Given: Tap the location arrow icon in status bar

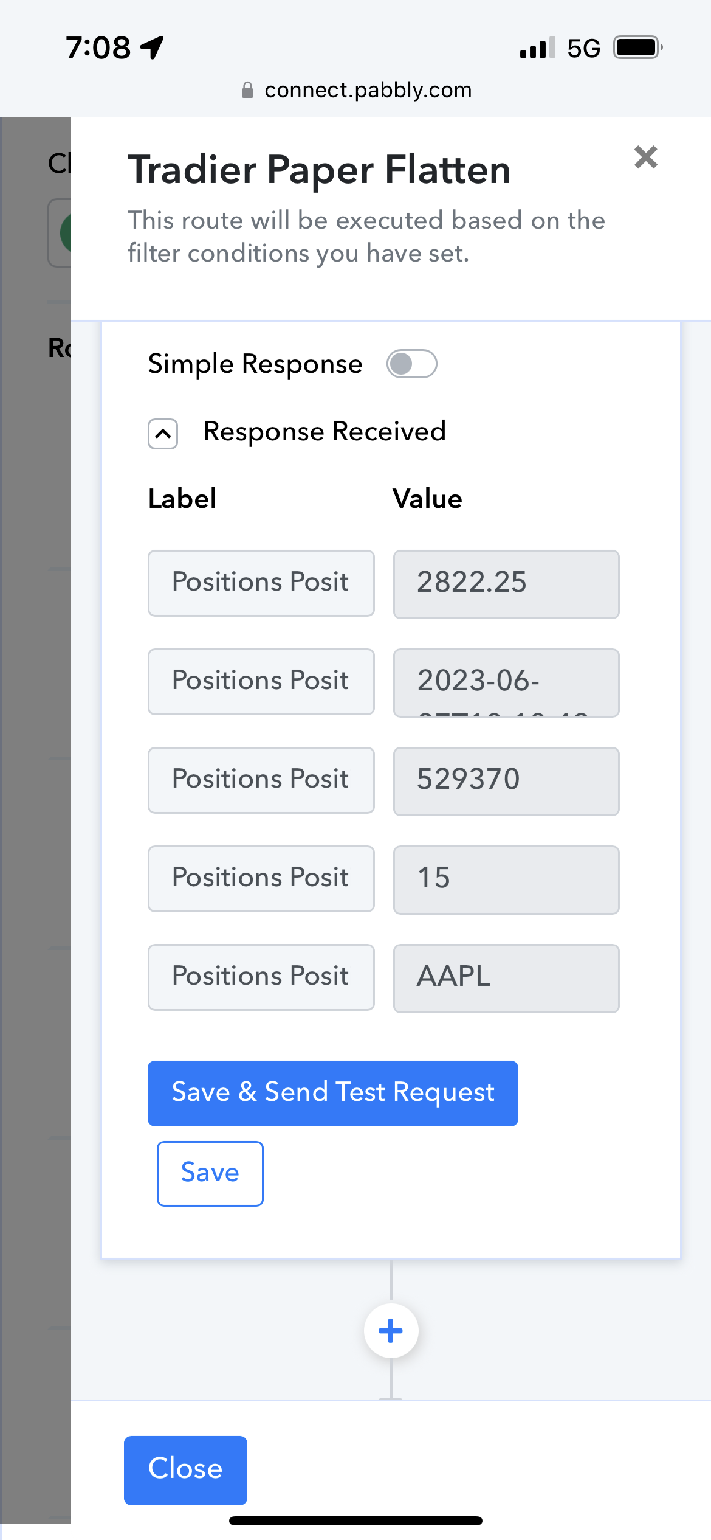Looking at the screenshot, I should 152,47.
